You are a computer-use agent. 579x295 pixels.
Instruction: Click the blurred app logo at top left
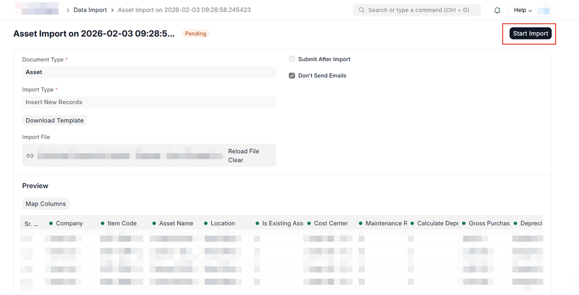coord(36,9)
